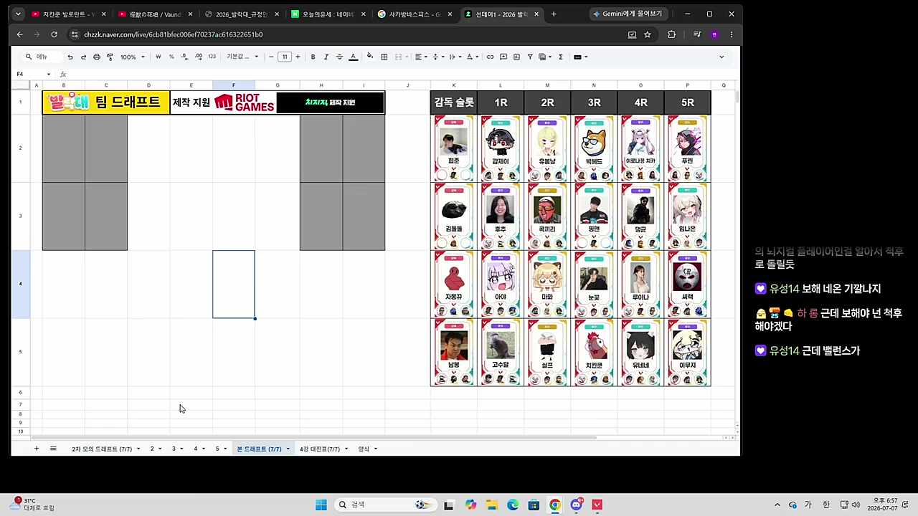Open a new browser tab

click(x=553, y=14)
